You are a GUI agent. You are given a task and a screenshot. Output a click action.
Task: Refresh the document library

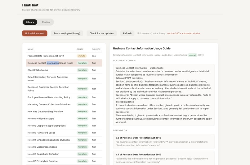pos(127,33)
